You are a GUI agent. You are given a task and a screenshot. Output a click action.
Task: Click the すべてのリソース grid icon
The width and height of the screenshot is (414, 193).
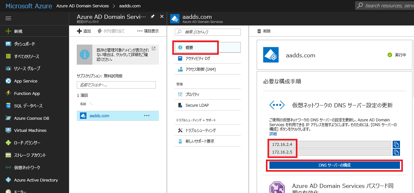[8, 56]
